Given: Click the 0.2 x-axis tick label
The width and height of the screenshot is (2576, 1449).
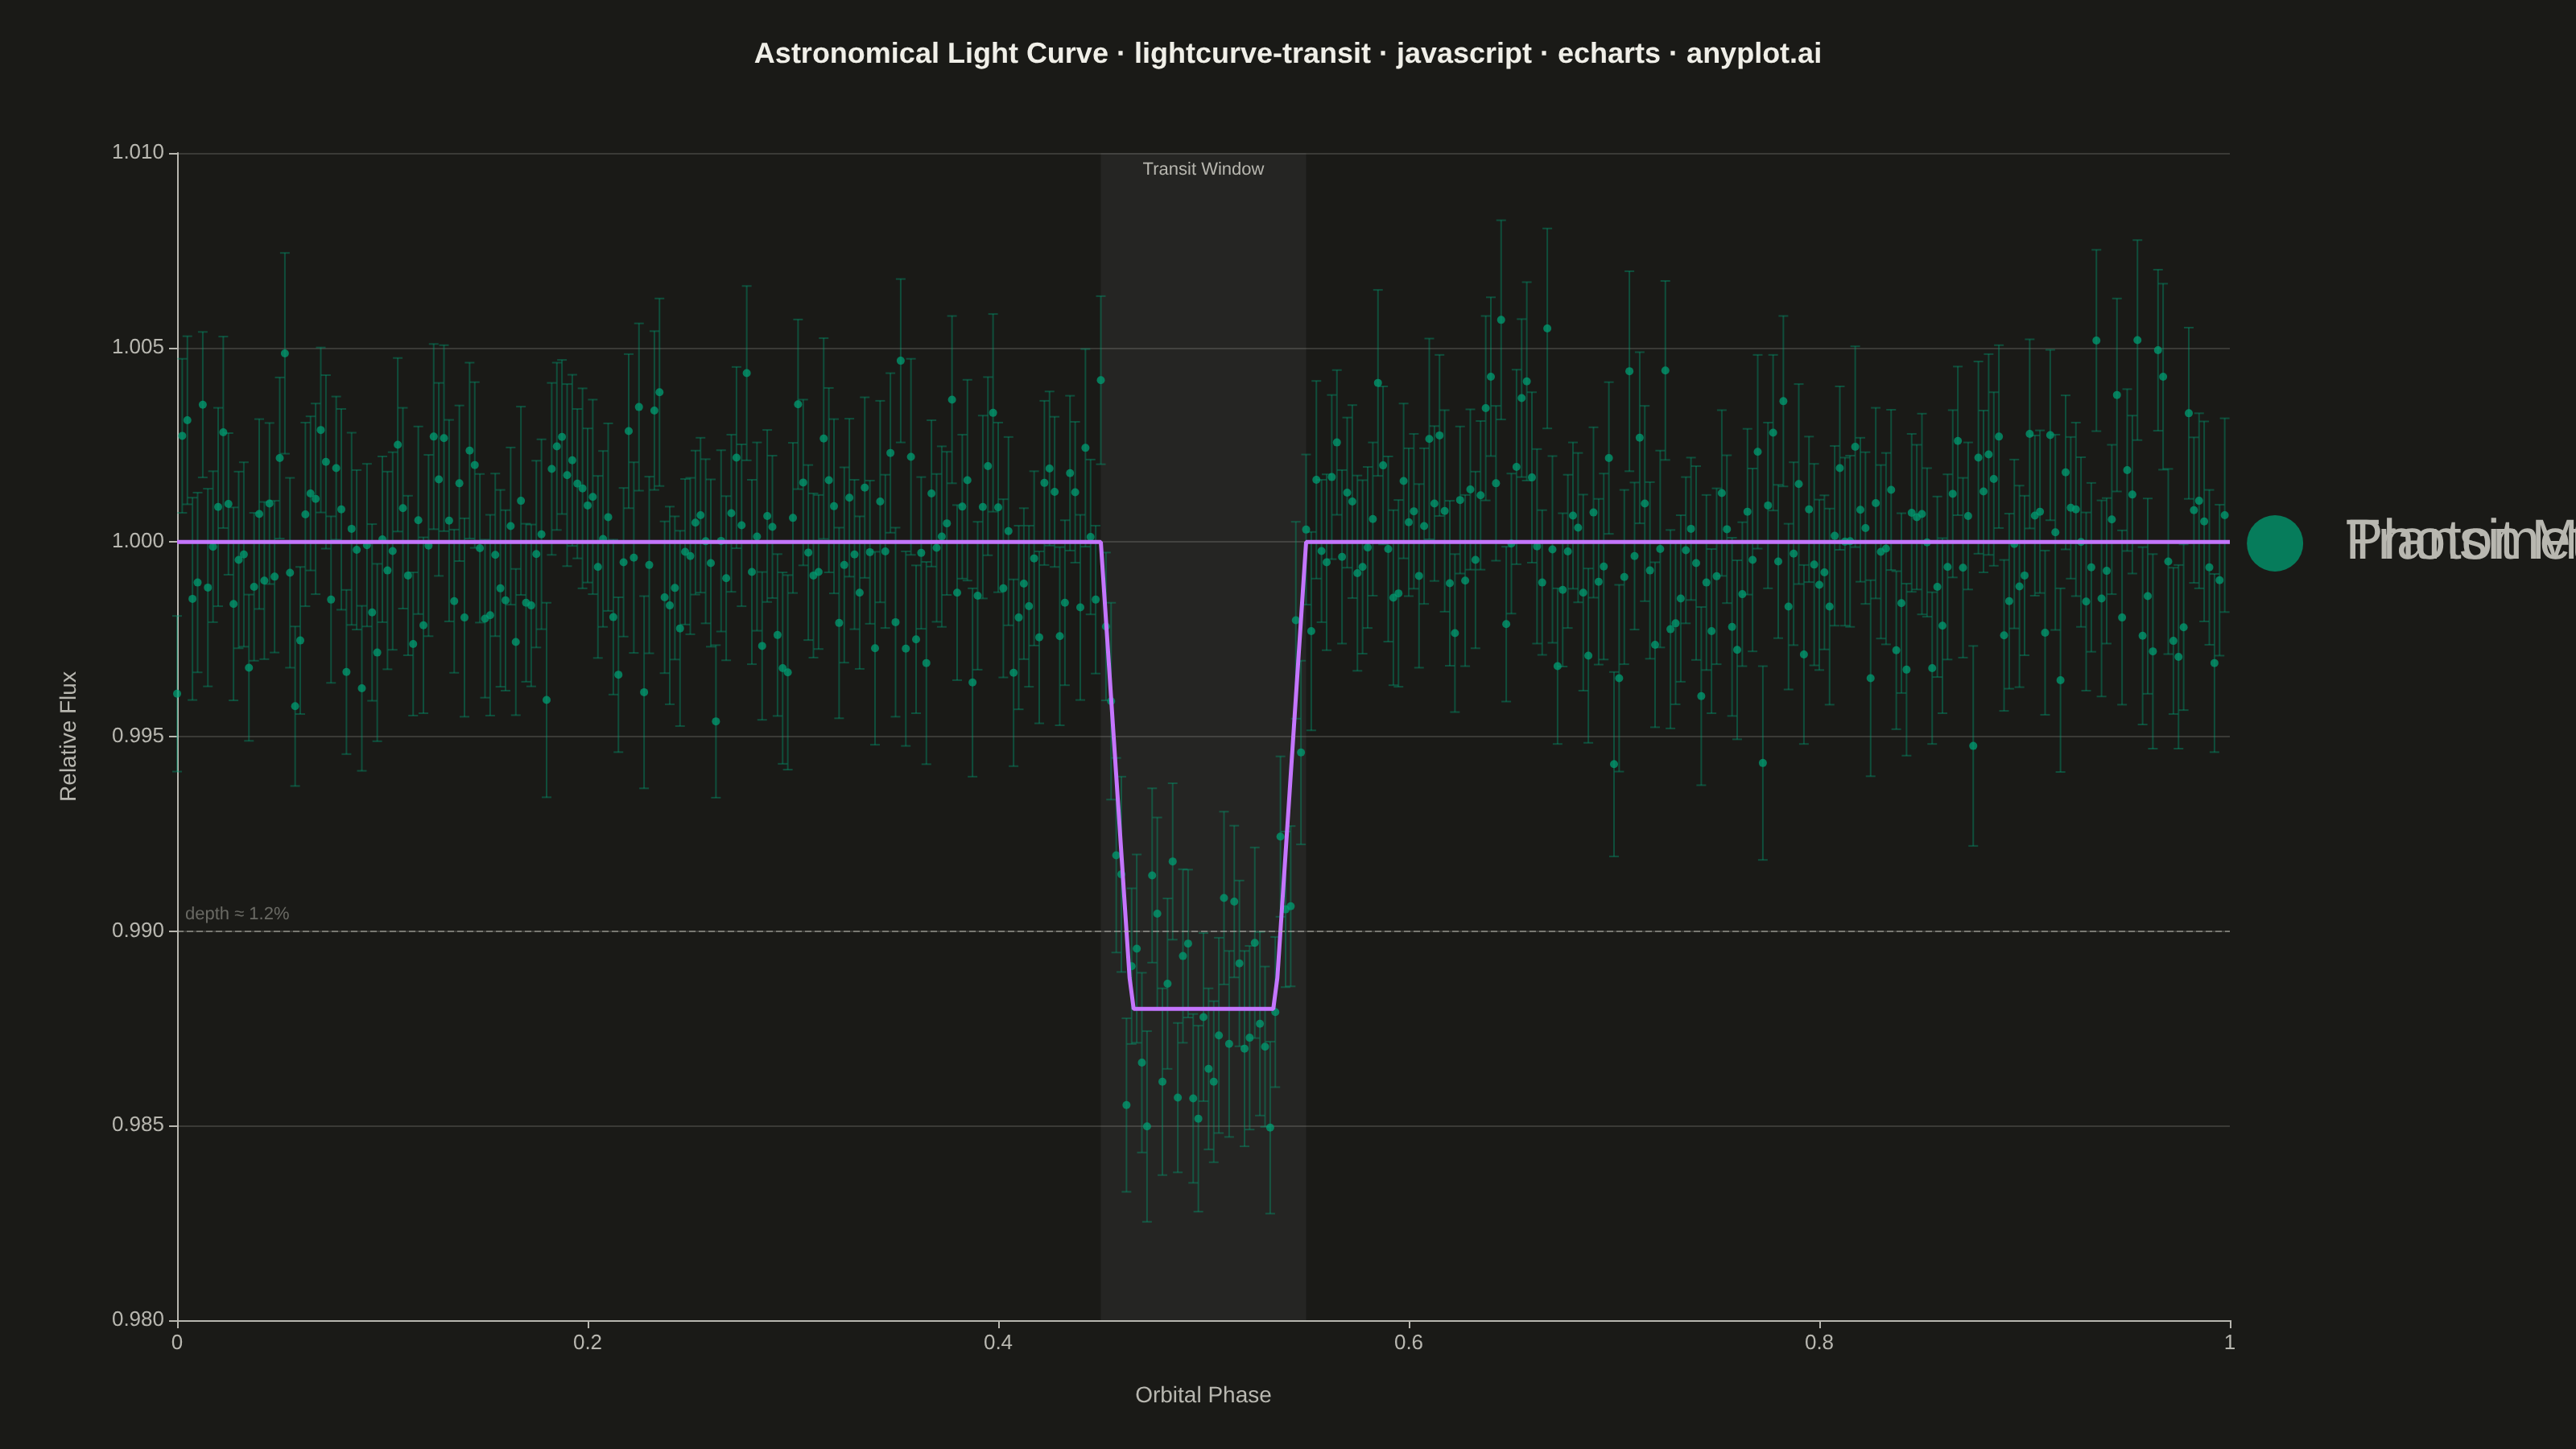Looking at the screenshot, I should [x=588, y=1342].
